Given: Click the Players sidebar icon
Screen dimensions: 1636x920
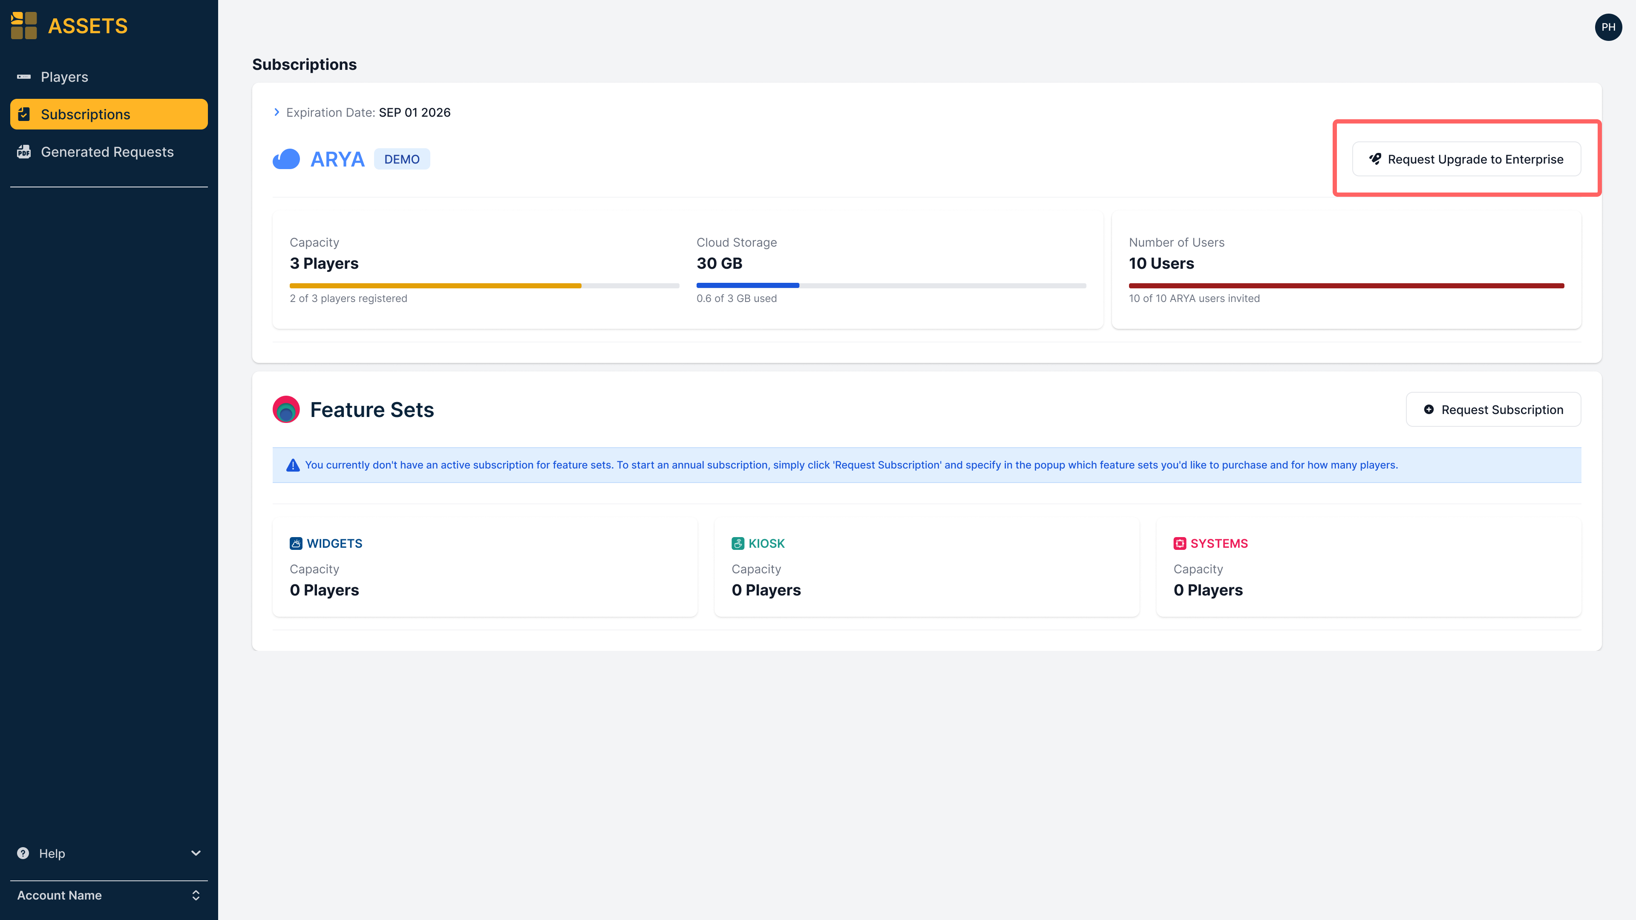Looking at the screenshot, I should pyautogui.click(x=24, y=77).
